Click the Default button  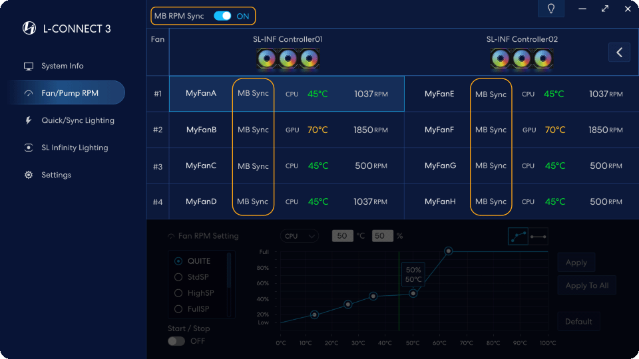point(578,322)
